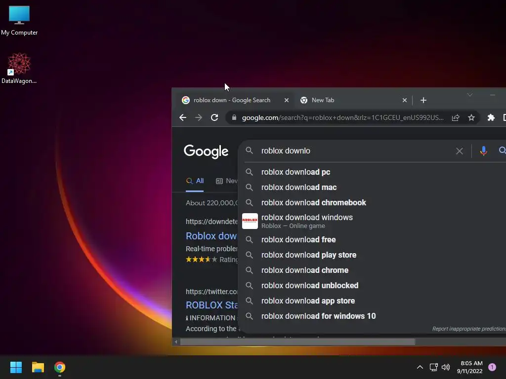Screen dimensions: 506x379
Task: Click the horizontal scrollbar left arrow
Action: (x=176, y=341)
